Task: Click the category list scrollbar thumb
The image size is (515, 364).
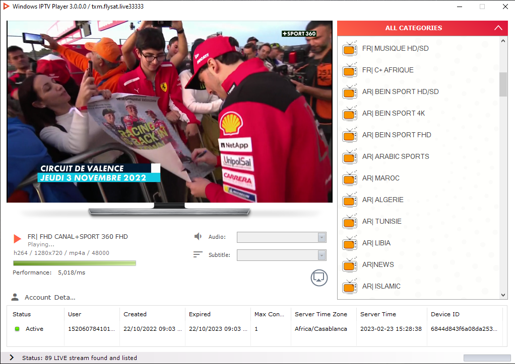Action: (503, 84)
